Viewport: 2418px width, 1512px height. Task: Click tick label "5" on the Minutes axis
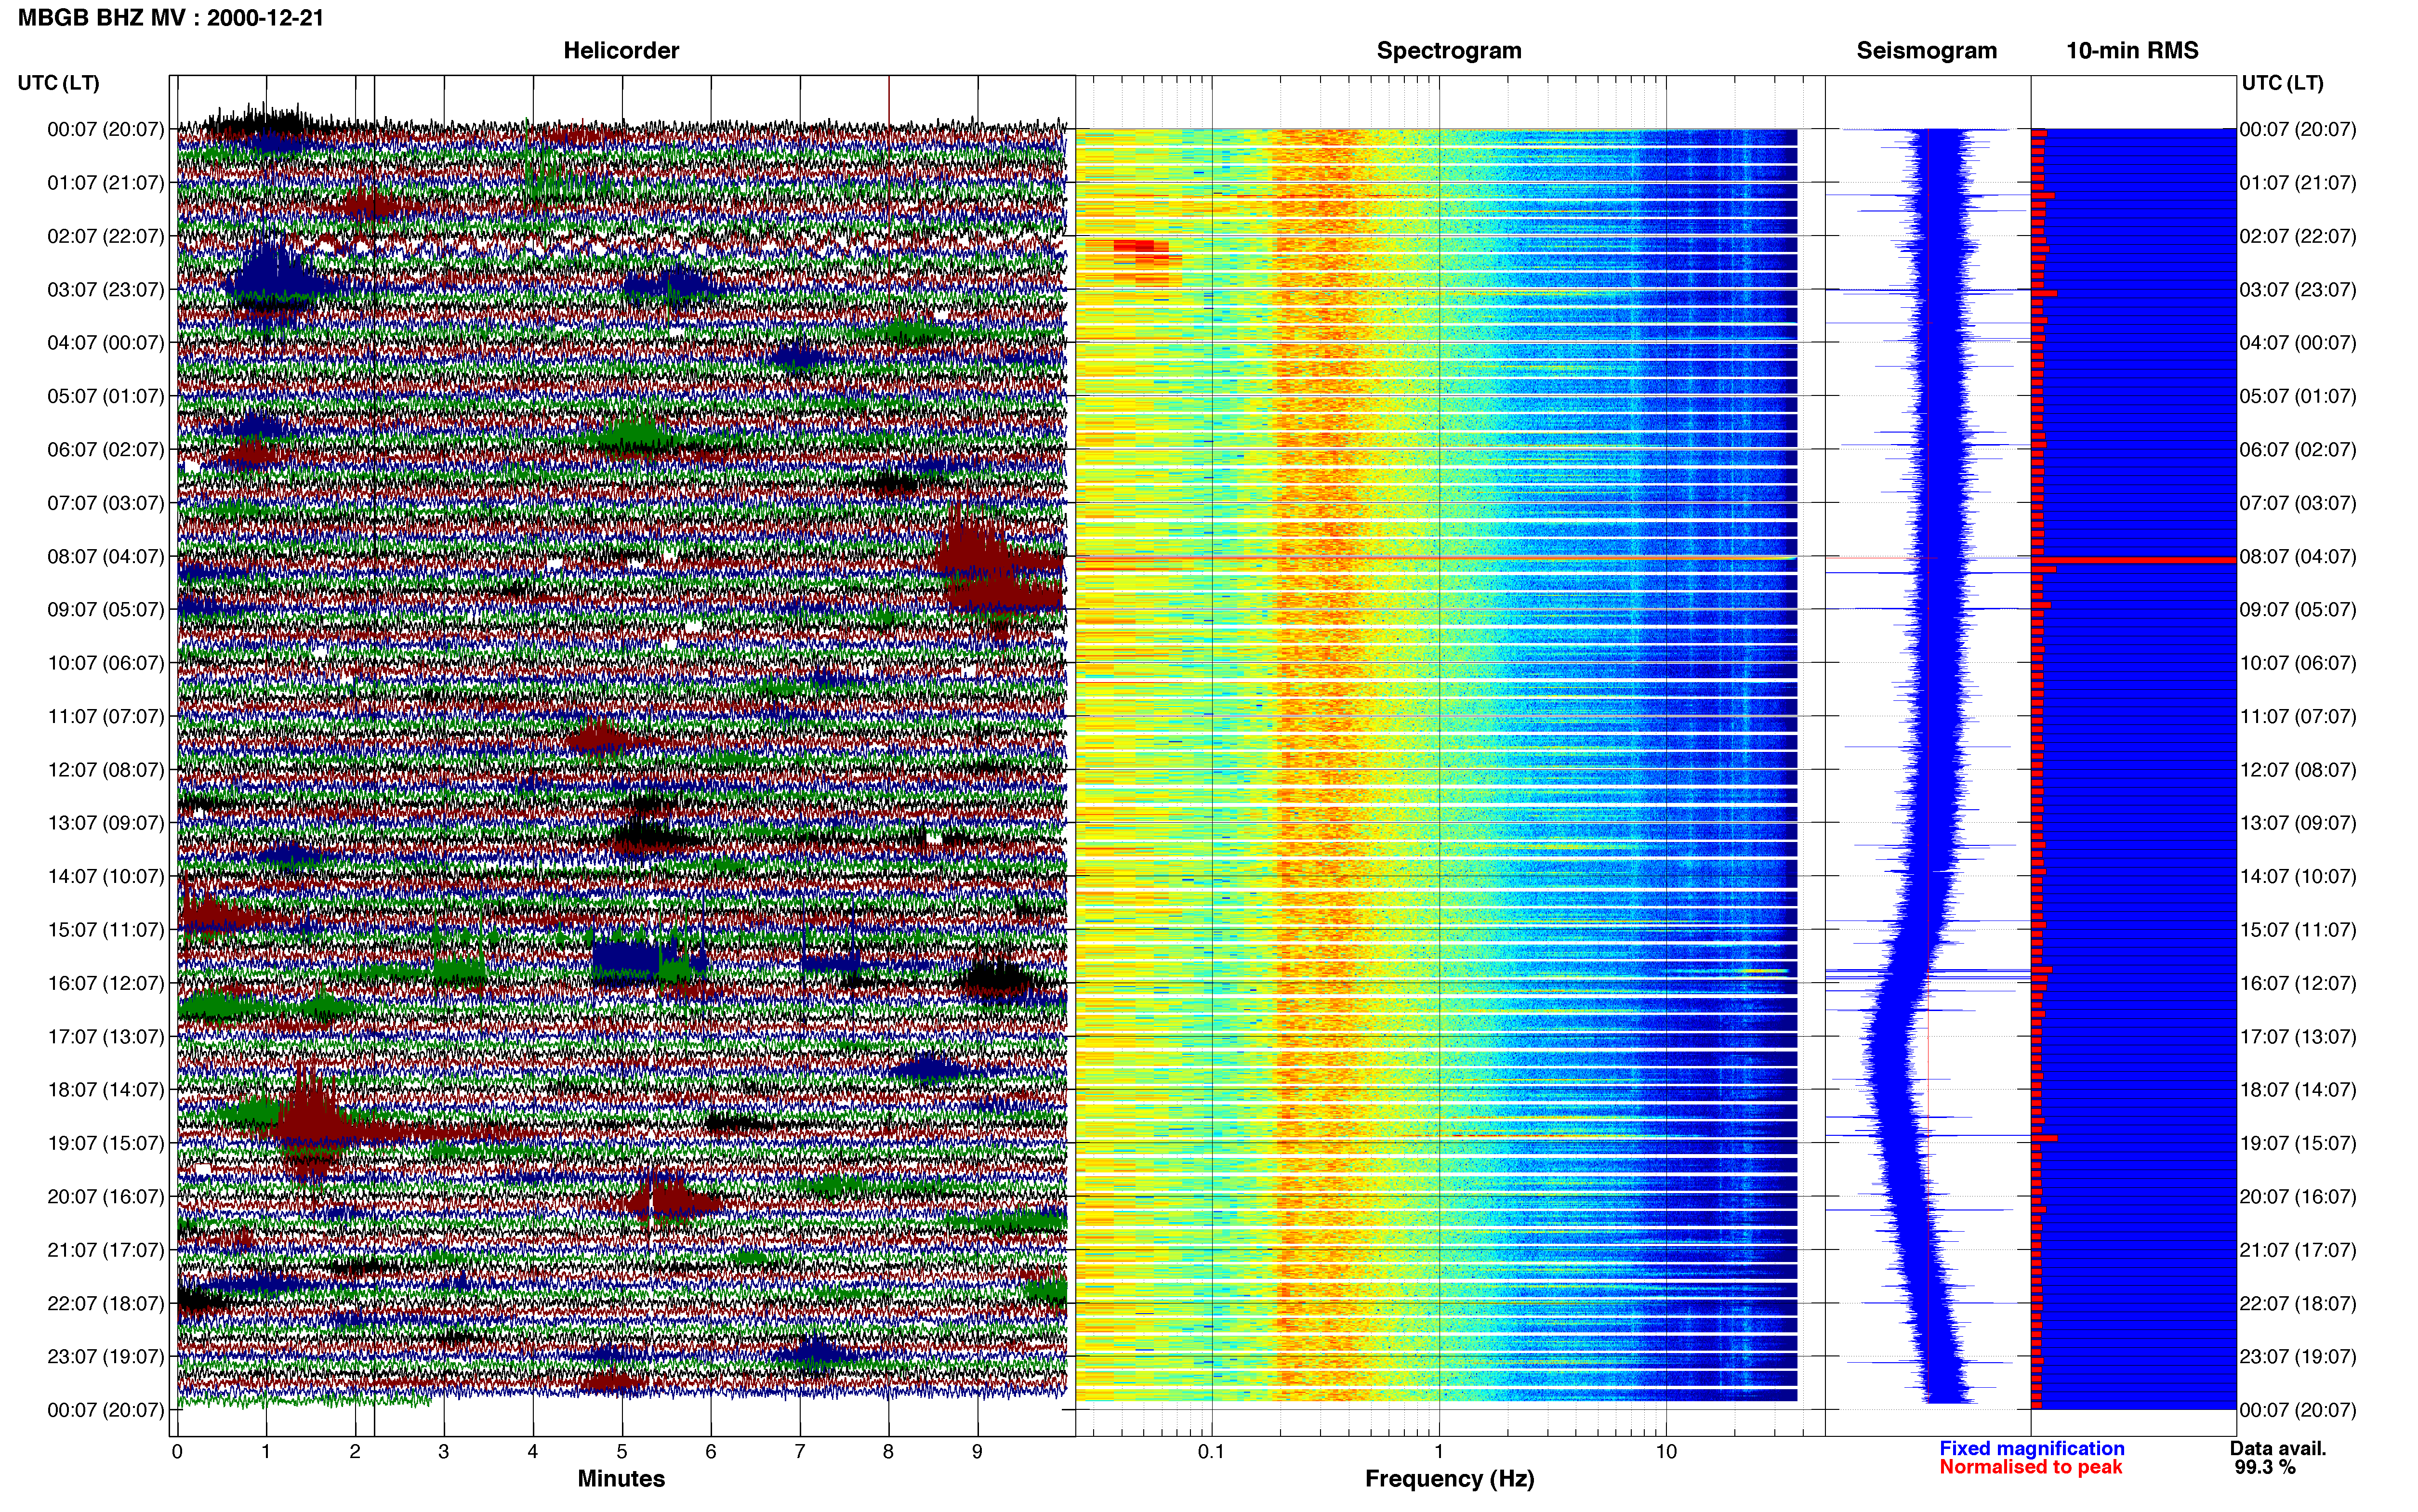[x=622, y=1451]
